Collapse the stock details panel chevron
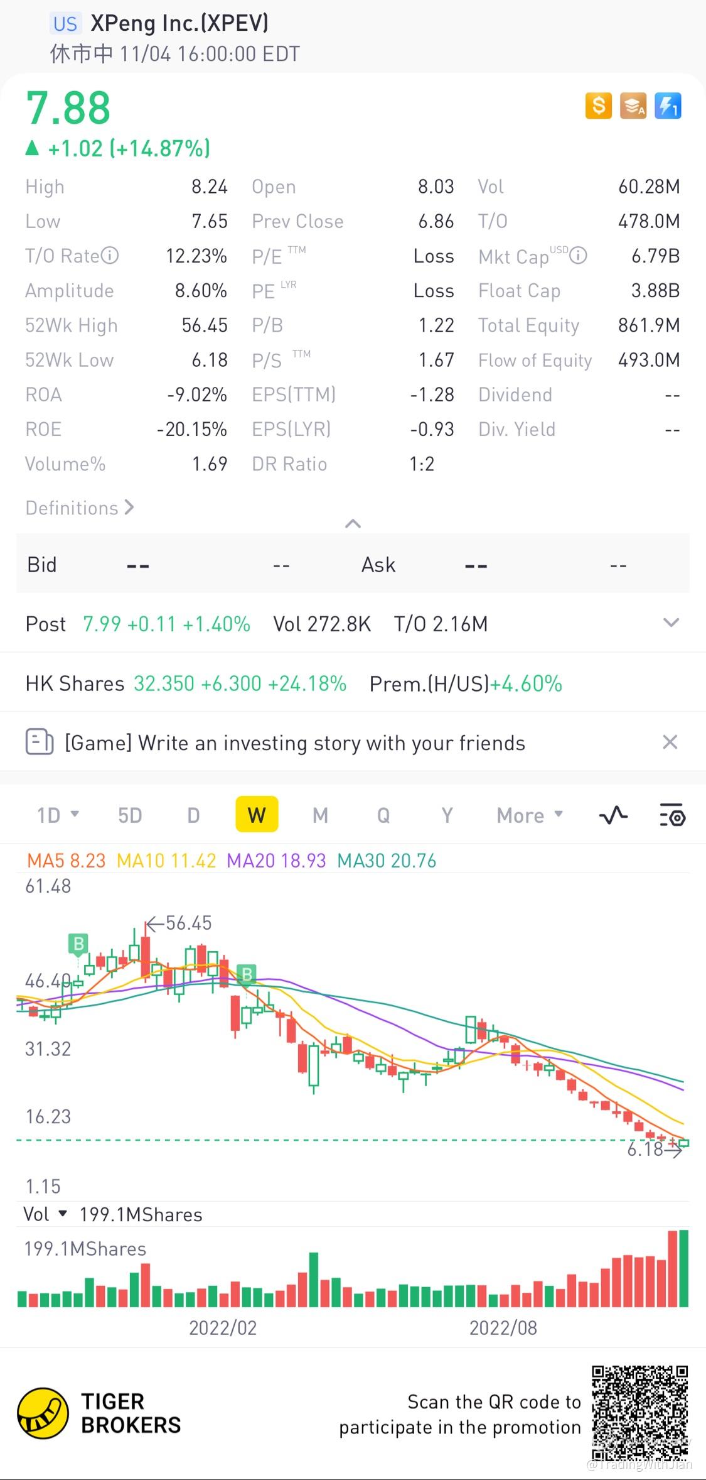The width and height of the screenshot is (706, 1480). pos(353,523)
